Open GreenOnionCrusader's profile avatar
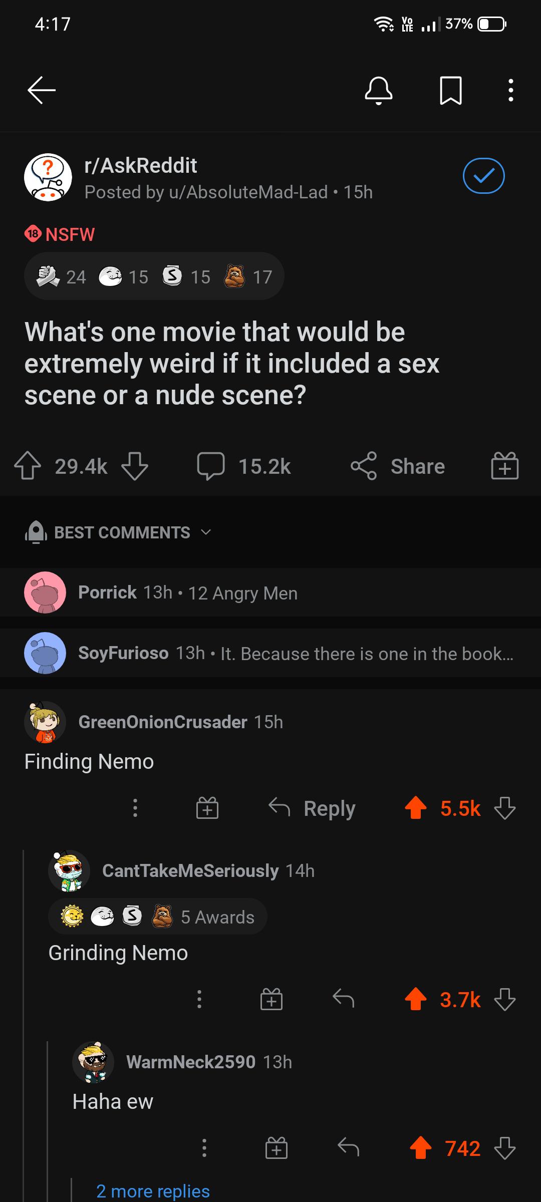 (x=44, y=722)
